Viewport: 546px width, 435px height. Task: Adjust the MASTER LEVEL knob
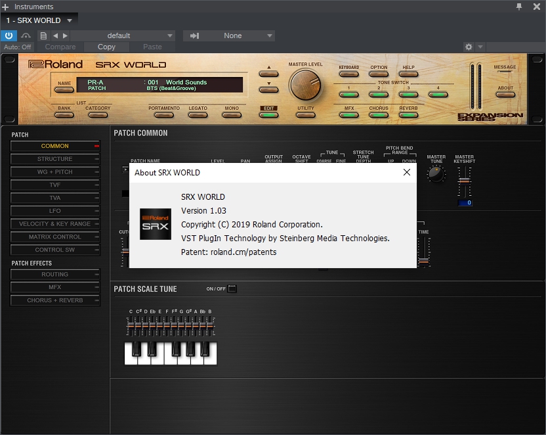point(305,85)
